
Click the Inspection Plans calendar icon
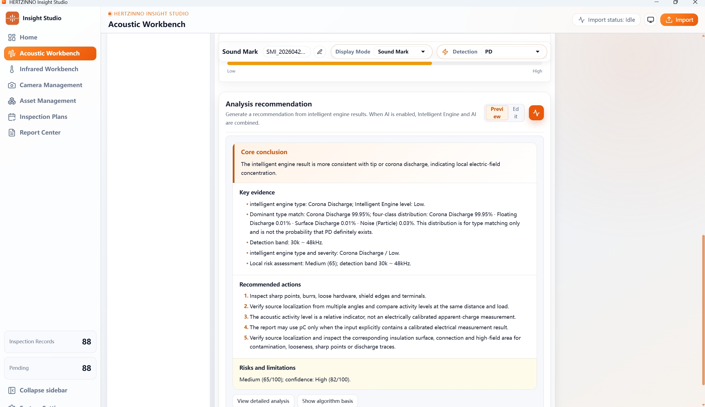[12, 117]
